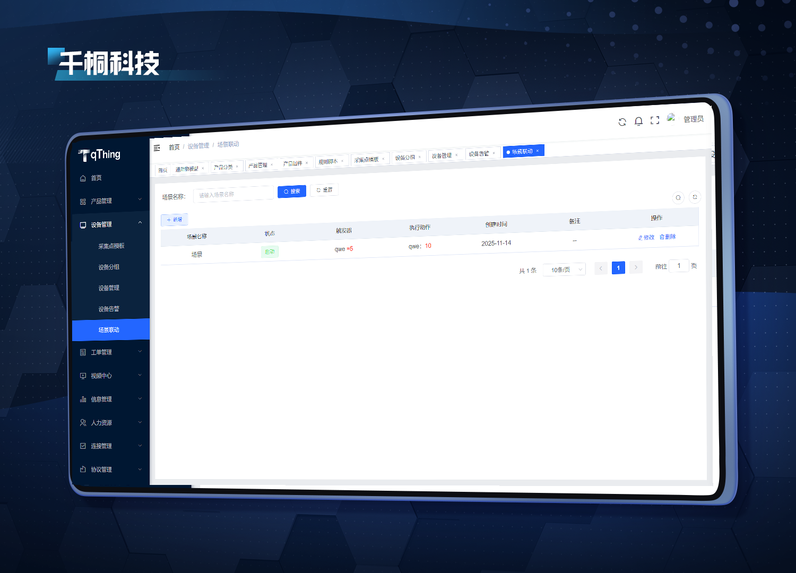Click the 新增 add button
Screen dimensions: 796x573
pyautogui.click(x=175, y=220)
